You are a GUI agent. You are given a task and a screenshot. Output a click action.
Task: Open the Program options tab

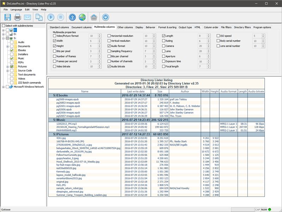(262, 27)
